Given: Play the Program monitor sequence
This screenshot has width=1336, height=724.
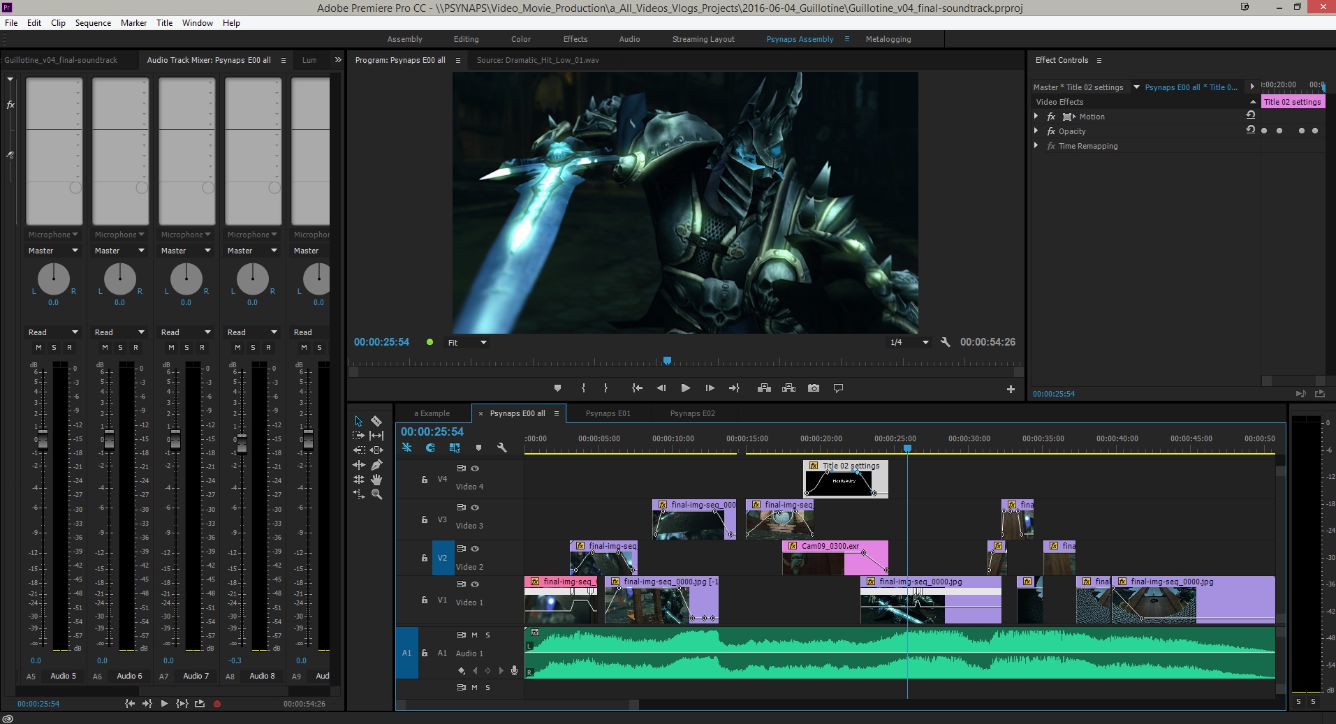Looking at the screenshot, I should pos(686,388).
